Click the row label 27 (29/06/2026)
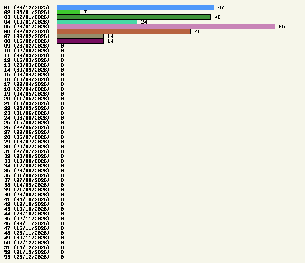 [x=27, y=132]
